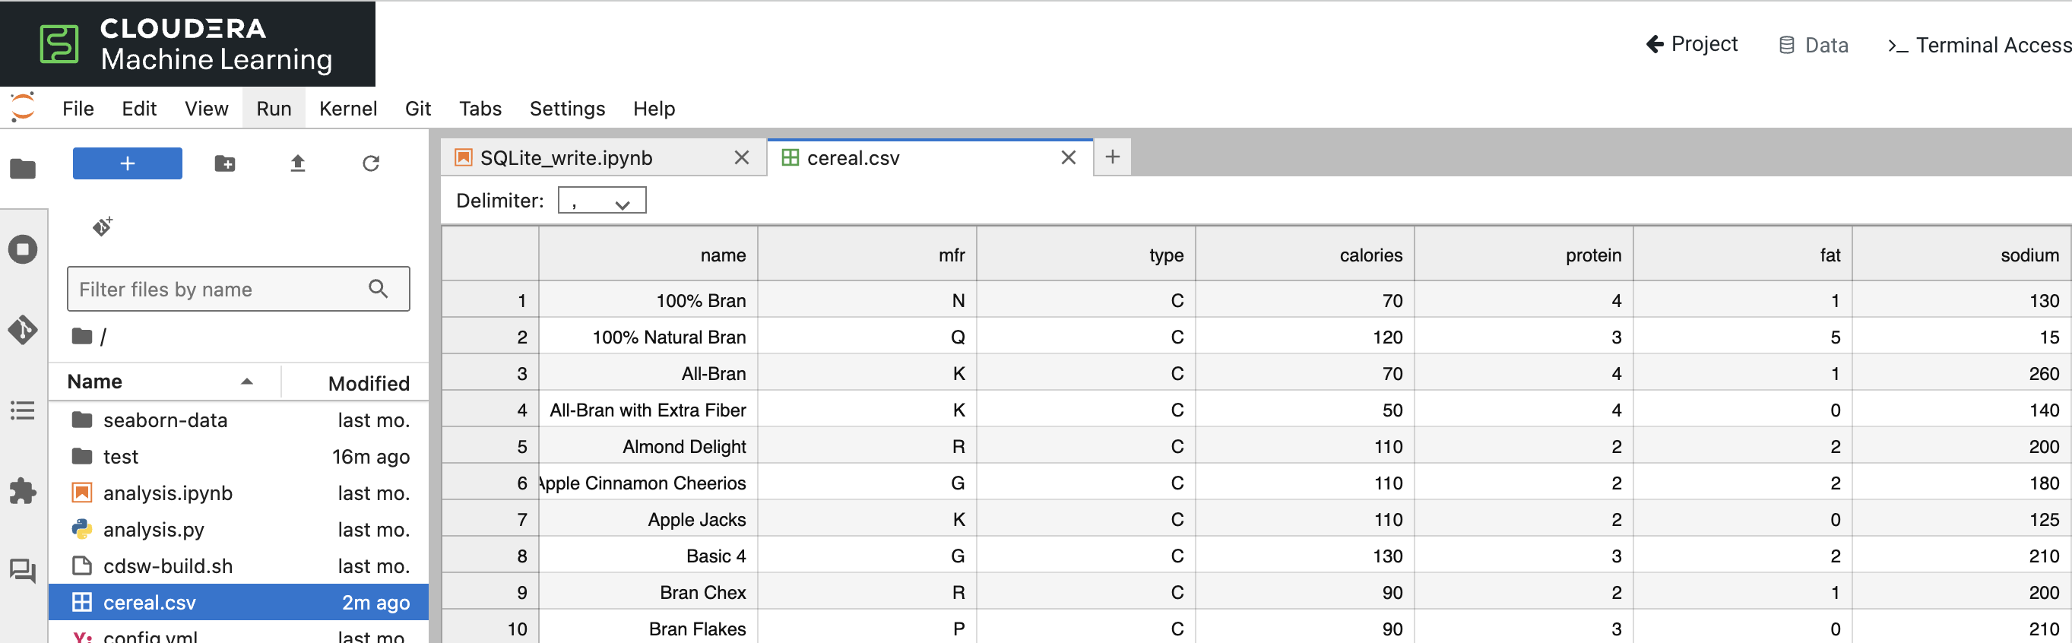2072x643 pixels.
Task: Open the Kernel menu
Action: (347, 109)
